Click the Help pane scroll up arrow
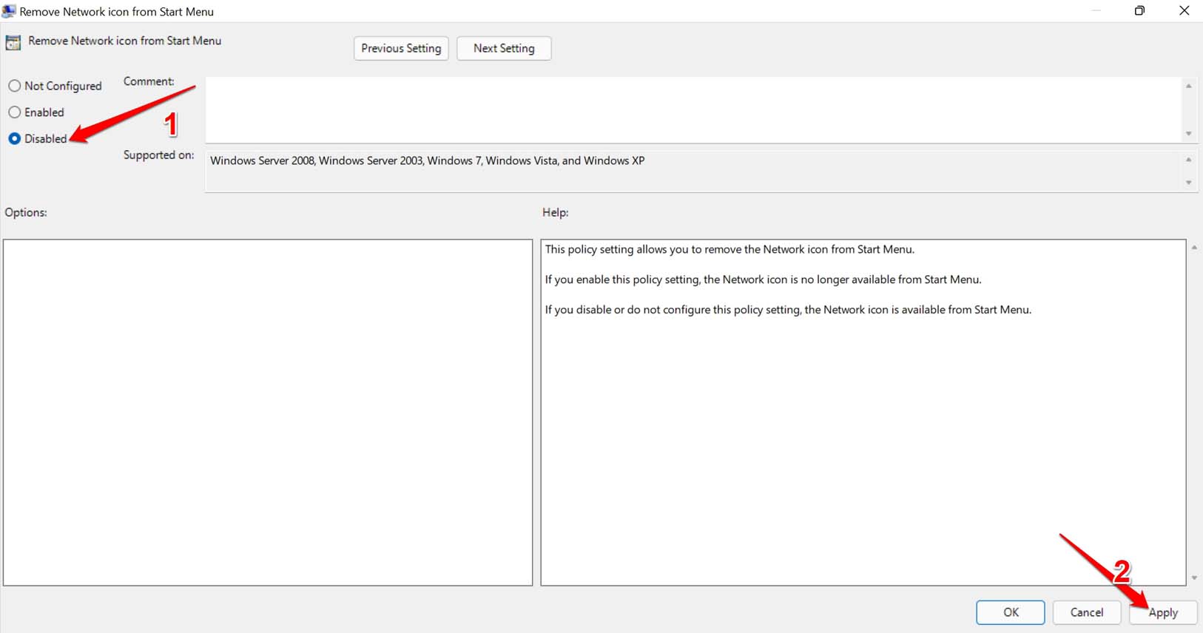 tap(1194, 248)
